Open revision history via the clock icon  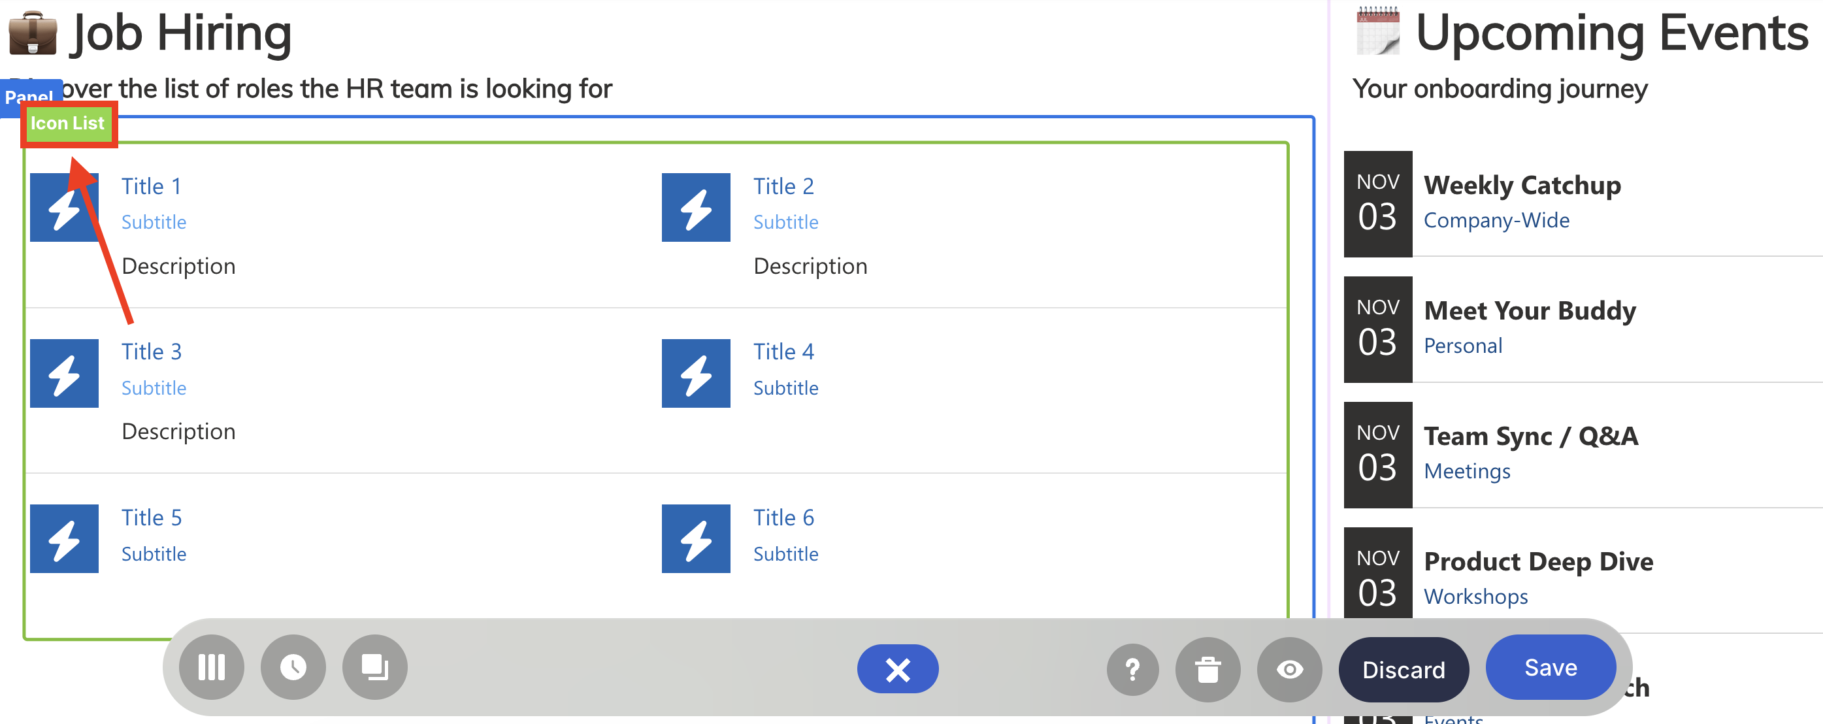click(292, 666)
